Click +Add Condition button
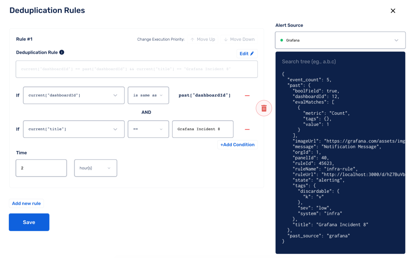 pyautogui.click(x=237, y=145)
